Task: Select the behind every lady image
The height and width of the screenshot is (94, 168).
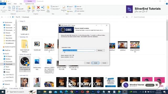Action: 37,63
